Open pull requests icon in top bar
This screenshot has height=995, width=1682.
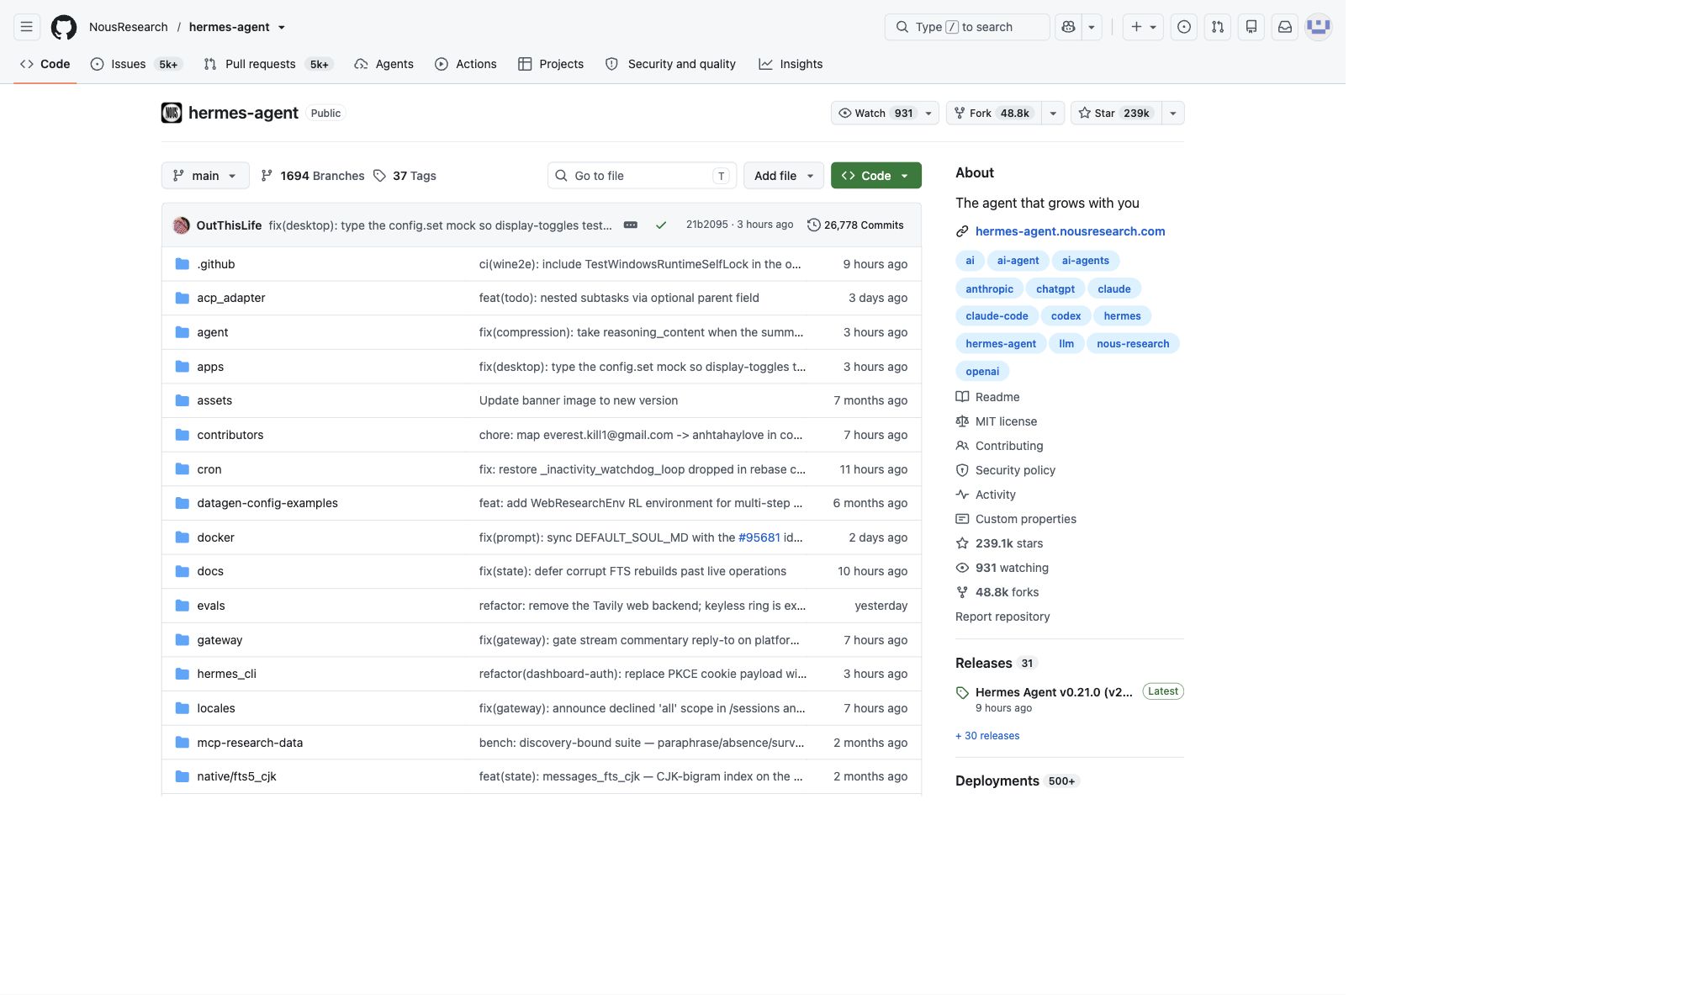click(1218, 27)
